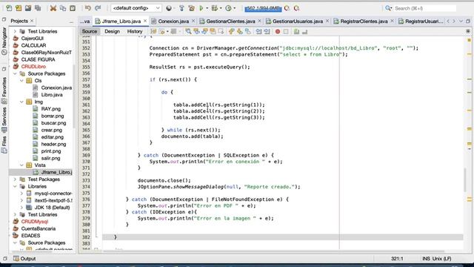The width and height of the screenshot is (474, 267).
Task: Close the GestionarClientes.java tab
Action: (259, 21)
